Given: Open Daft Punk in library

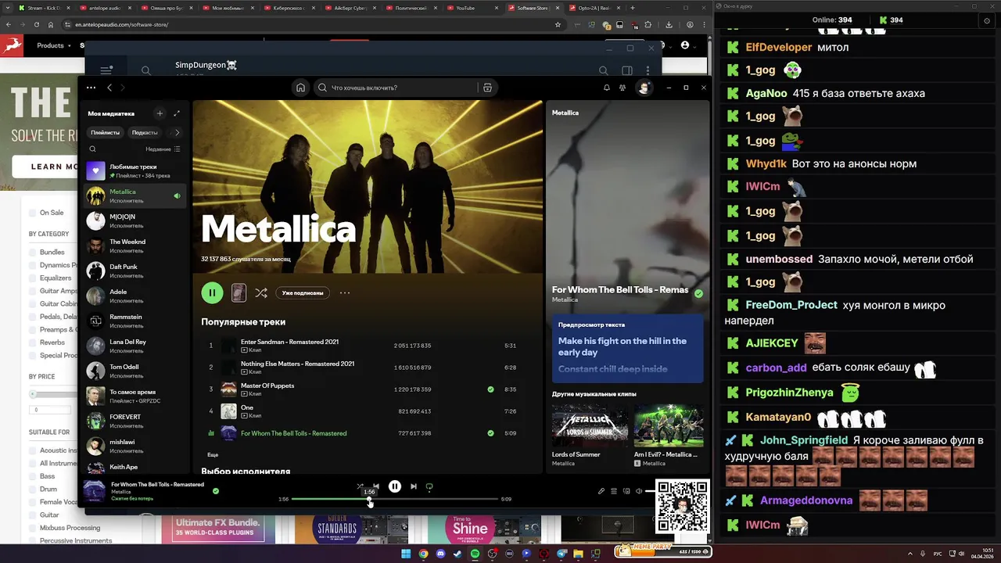Looking at the screenshot, I should (x=135, y=271).
